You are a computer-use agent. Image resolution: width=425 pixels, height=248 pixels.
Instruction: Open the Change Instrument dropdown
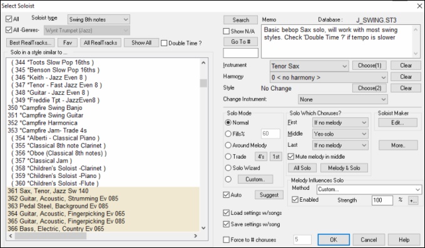coord(343,99)
